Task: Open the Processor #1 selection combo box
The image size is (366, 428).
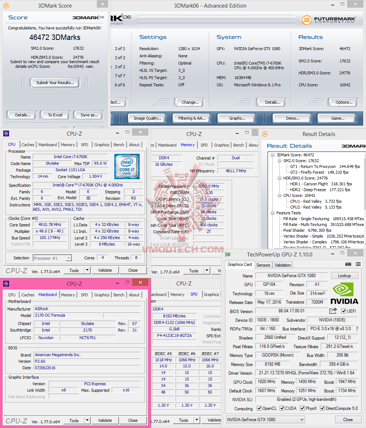Action: tap(52, 258)
